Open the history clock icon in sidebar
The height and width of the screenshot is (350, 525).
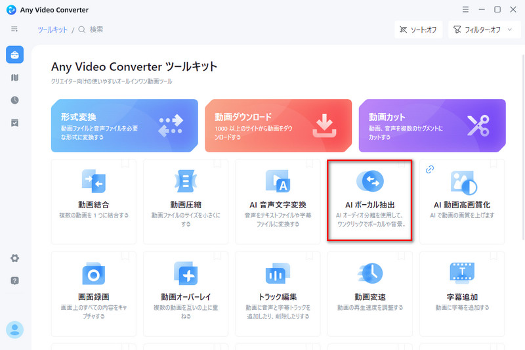(x=14, y=100)
